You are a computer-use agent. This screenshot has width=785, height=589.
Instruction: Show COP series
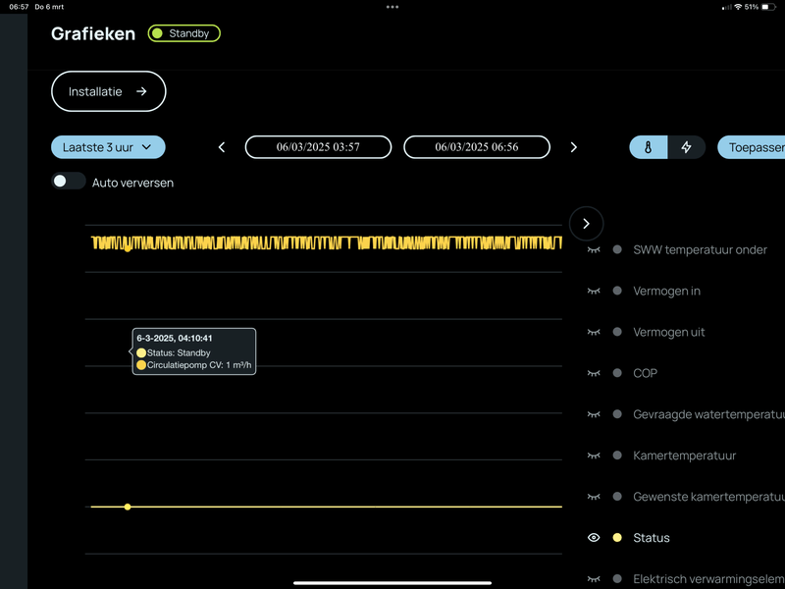[x=594, y=373]
